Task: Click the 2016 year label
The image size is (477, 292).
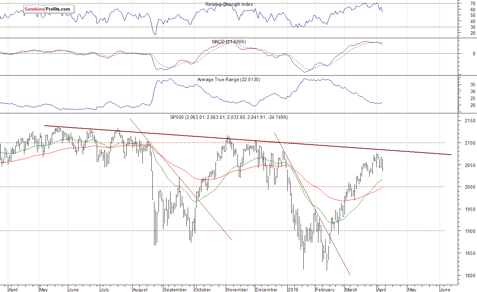Action: (293, 290)
